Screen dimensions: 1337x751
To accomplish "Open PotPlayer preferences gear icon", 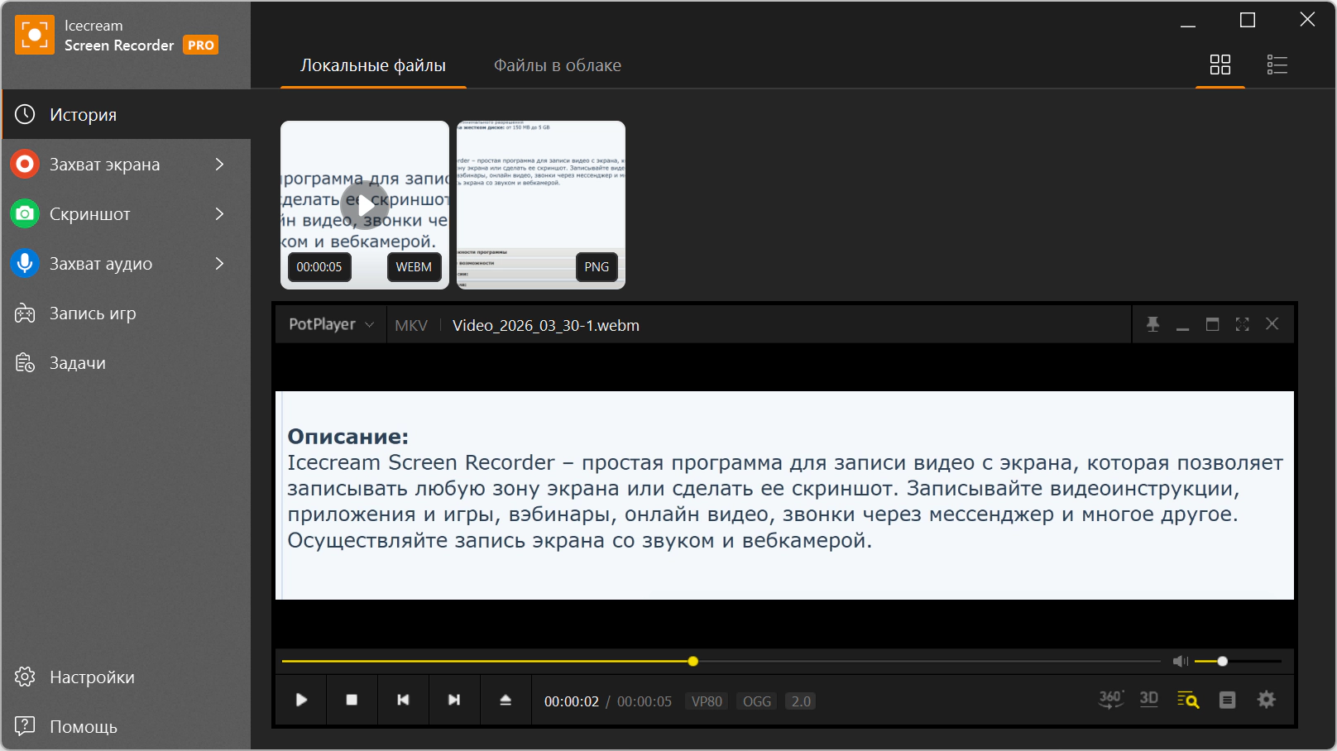I will 1266,700.
